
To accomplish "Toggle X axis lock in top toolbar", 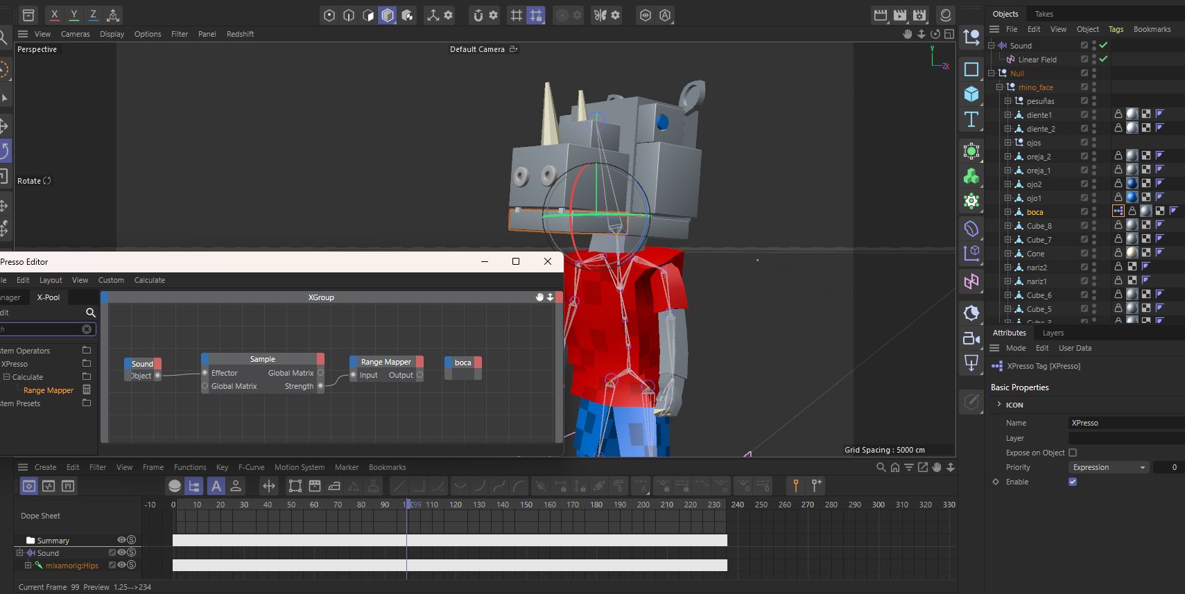I will 54,15.
